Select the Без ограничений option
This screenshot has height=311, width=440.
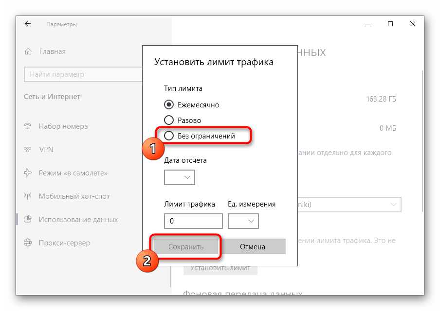(x=169, y=136)
